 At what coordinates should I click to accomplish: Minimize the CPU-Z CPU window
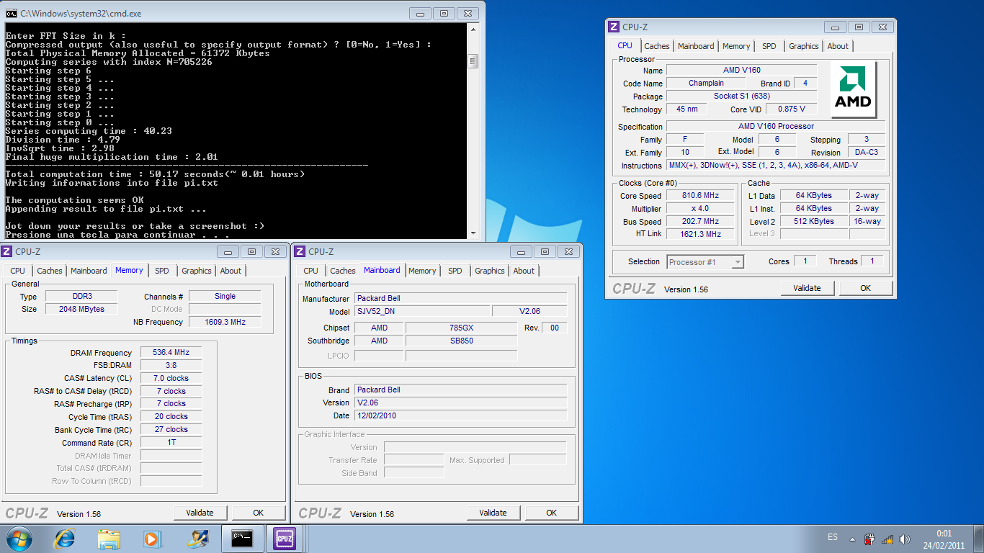pyautogui.click(x=835, y=27)
